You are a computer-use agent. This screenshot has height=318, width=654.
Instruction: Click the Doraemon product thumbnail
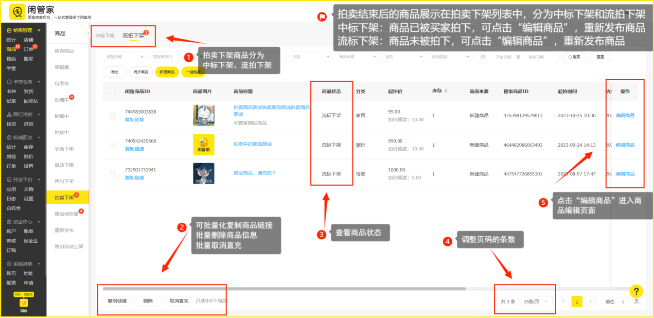coord(203,115)
